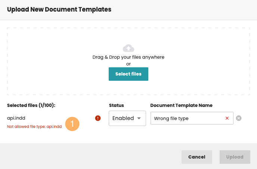This screenshot has height=169, width=257.
Task: Click the cloud upload icon
Action: point(128,48)
